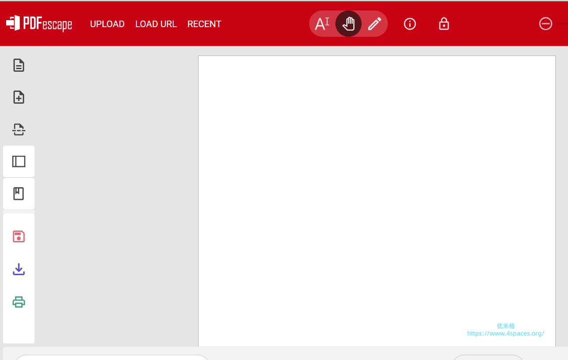Switch to the pencil edit tool

(x=374, y=24)
